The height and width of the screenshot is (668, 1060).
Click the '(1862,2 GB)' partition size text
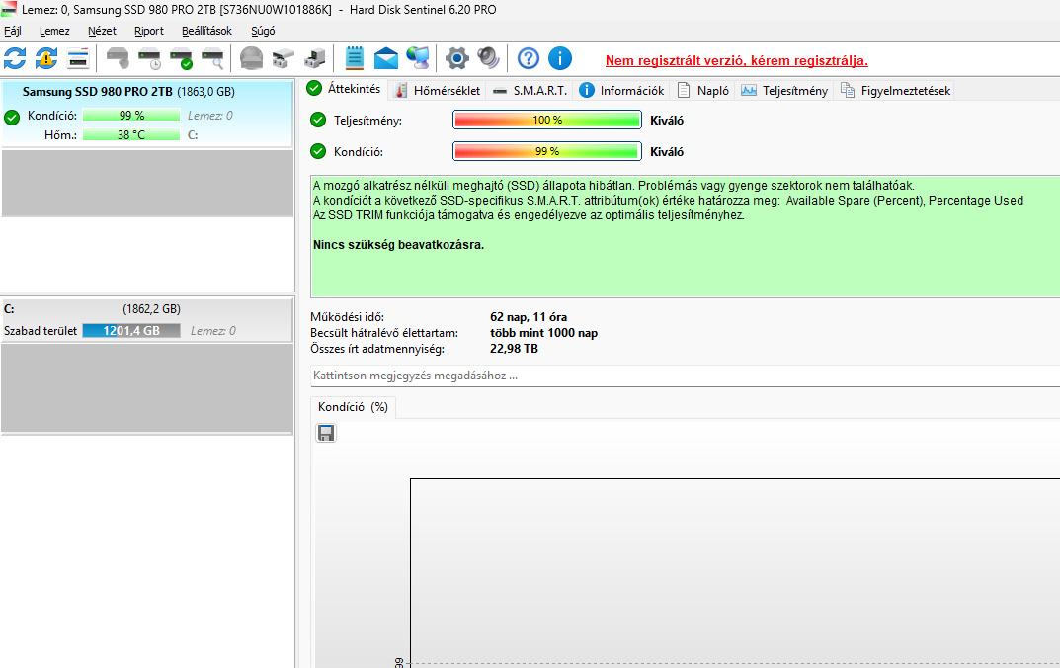(x=151, y=309)
